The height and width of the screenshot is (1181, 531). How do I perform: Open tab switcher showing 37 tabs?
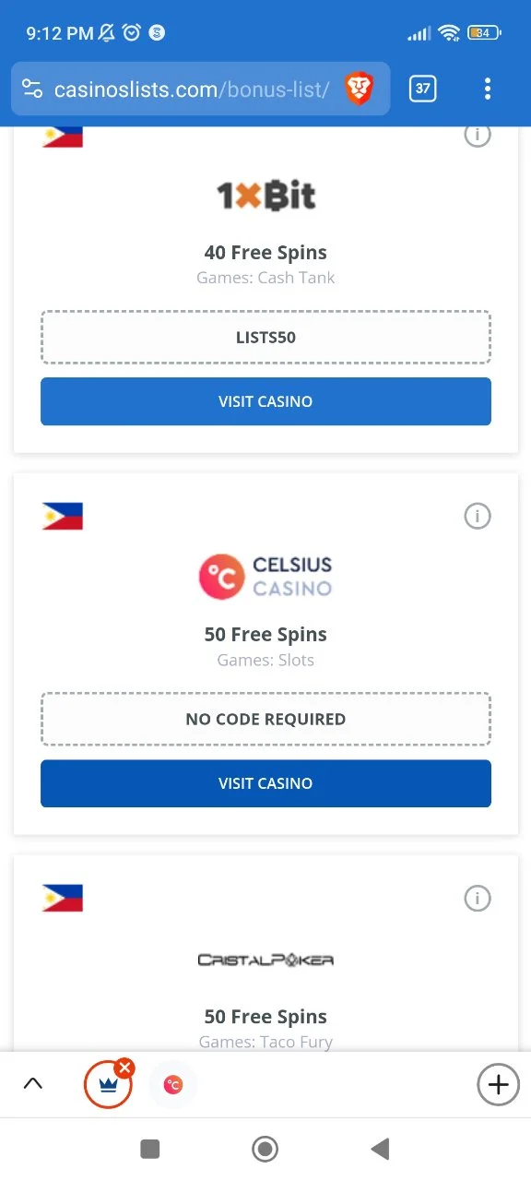click(423, 89)
